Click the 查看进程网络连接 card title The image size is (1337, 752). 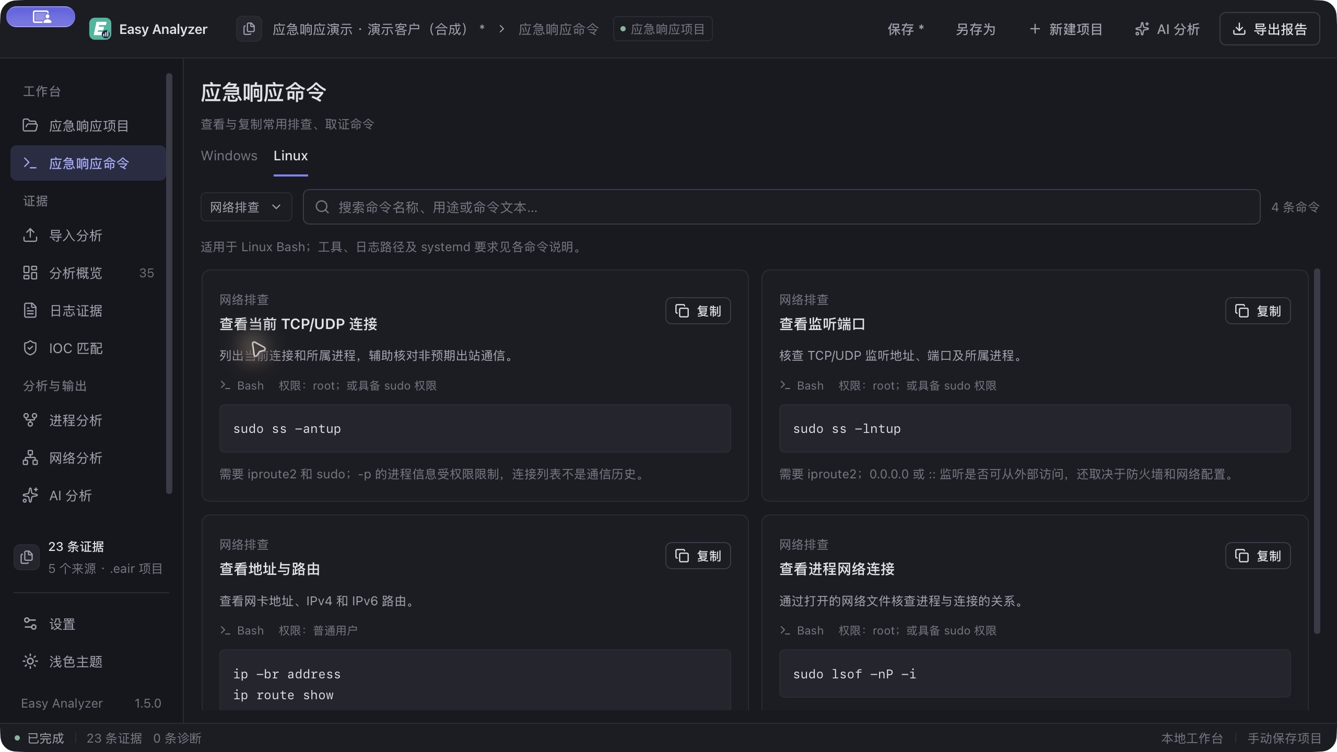coord(837,569)
